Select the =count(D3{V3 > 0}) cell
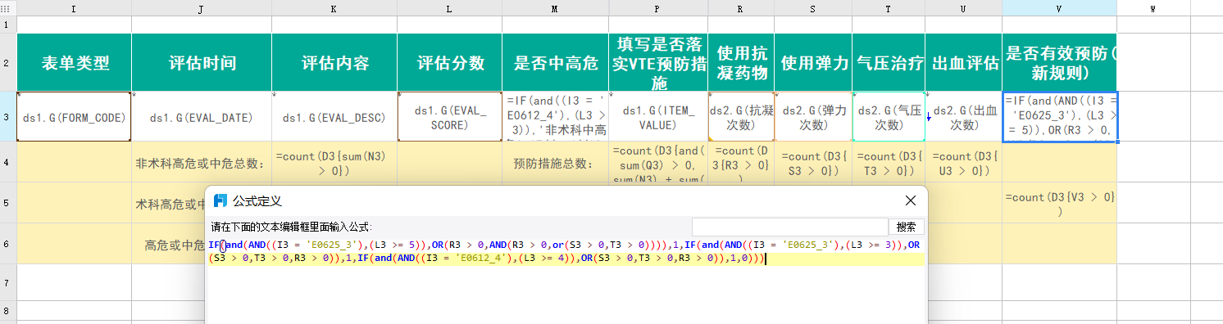This screenshot has width=1223, height=324. [1059, 203]
